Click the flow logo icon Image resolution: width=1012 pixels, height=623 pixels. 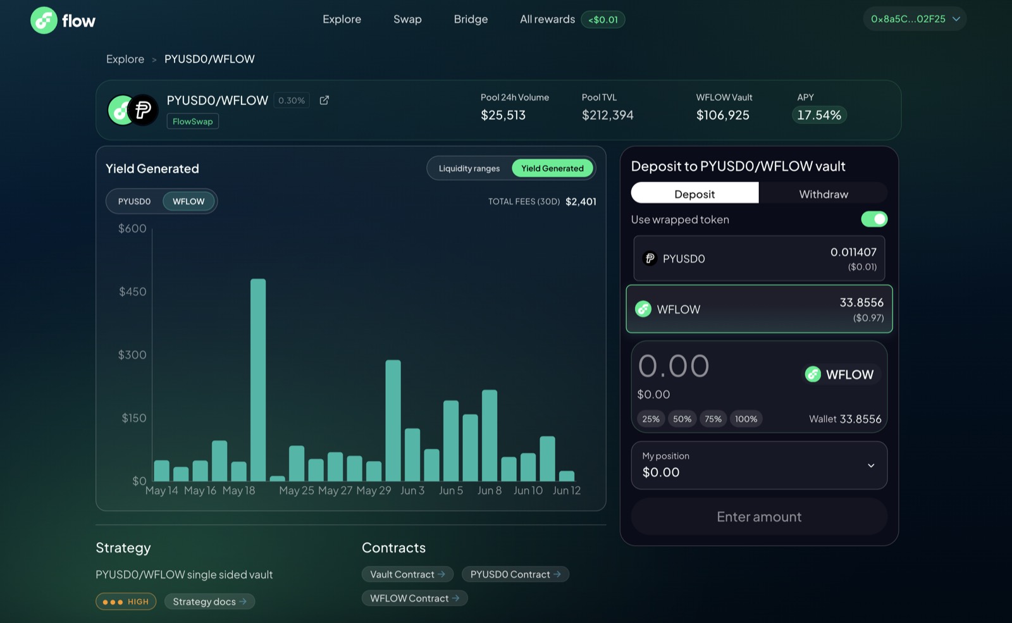(44, 20)
